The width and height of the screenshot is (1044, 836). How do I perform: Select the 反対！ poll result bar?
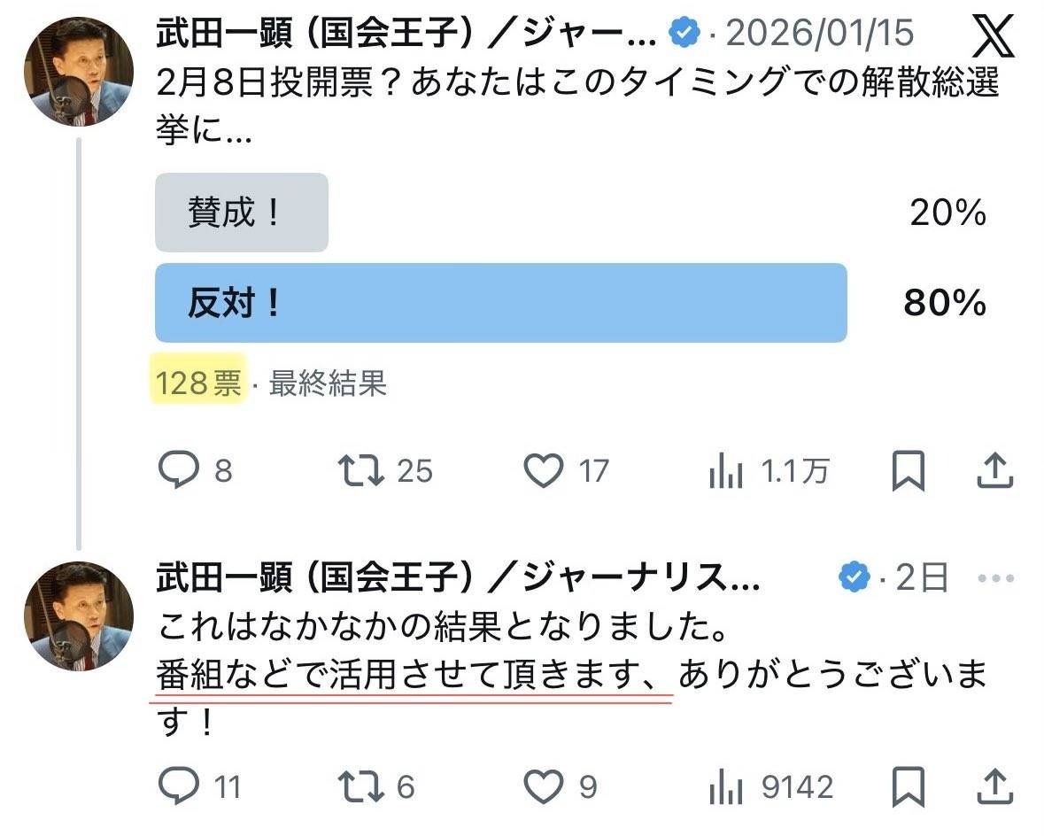(x=500, y=303)
